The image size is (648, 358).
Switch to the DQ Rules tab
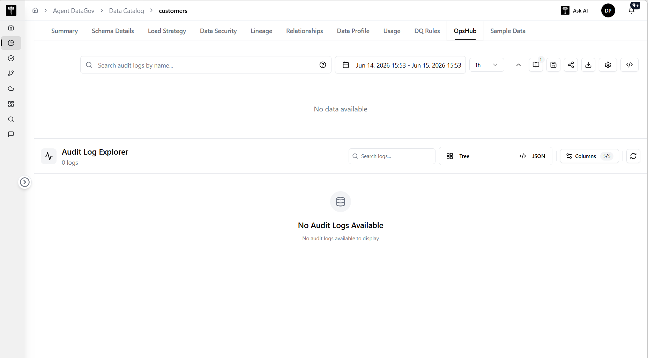[427, 31]
